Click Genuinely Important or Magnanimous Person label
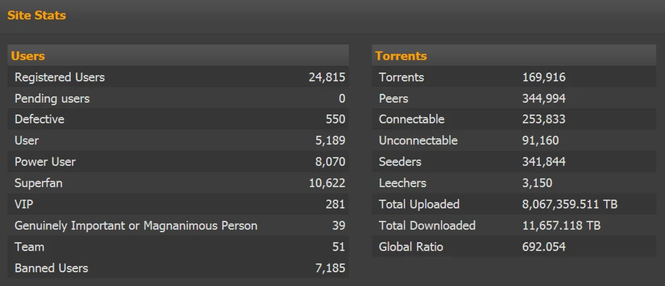 coord(136,225)
